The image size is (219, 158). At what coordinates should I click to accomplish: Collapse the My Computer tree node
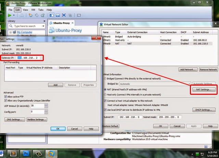(11, 32)
